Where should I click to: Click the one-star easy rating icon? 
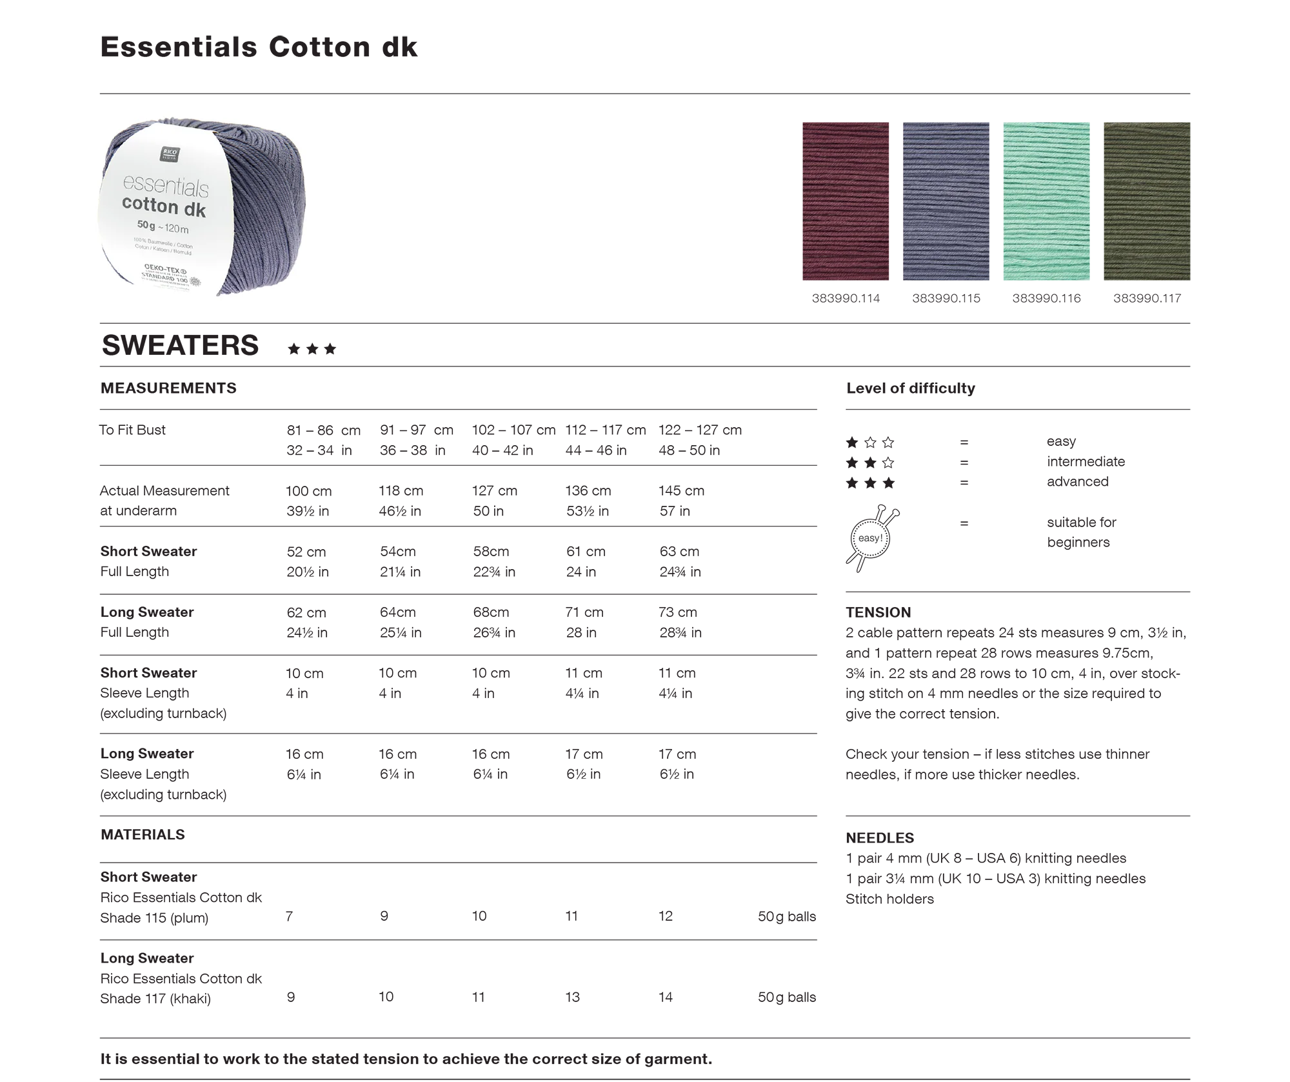pos(870,442)
